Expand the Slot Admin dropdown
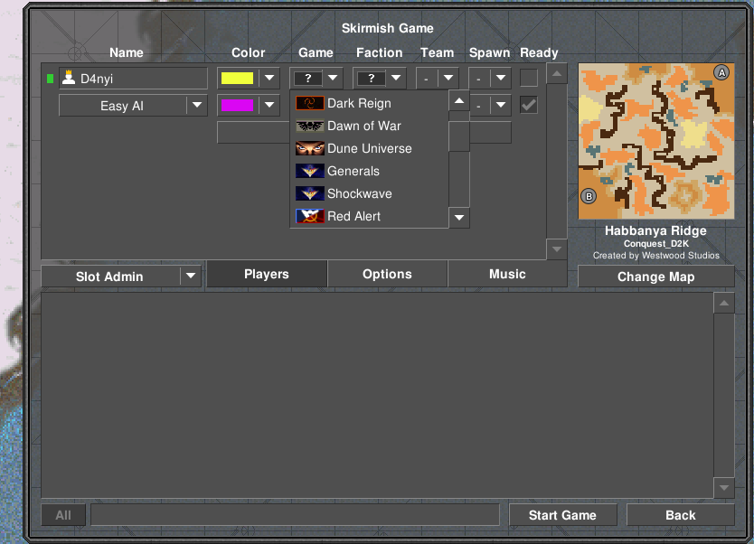The image size is (754, 544). tap(121, 277)
